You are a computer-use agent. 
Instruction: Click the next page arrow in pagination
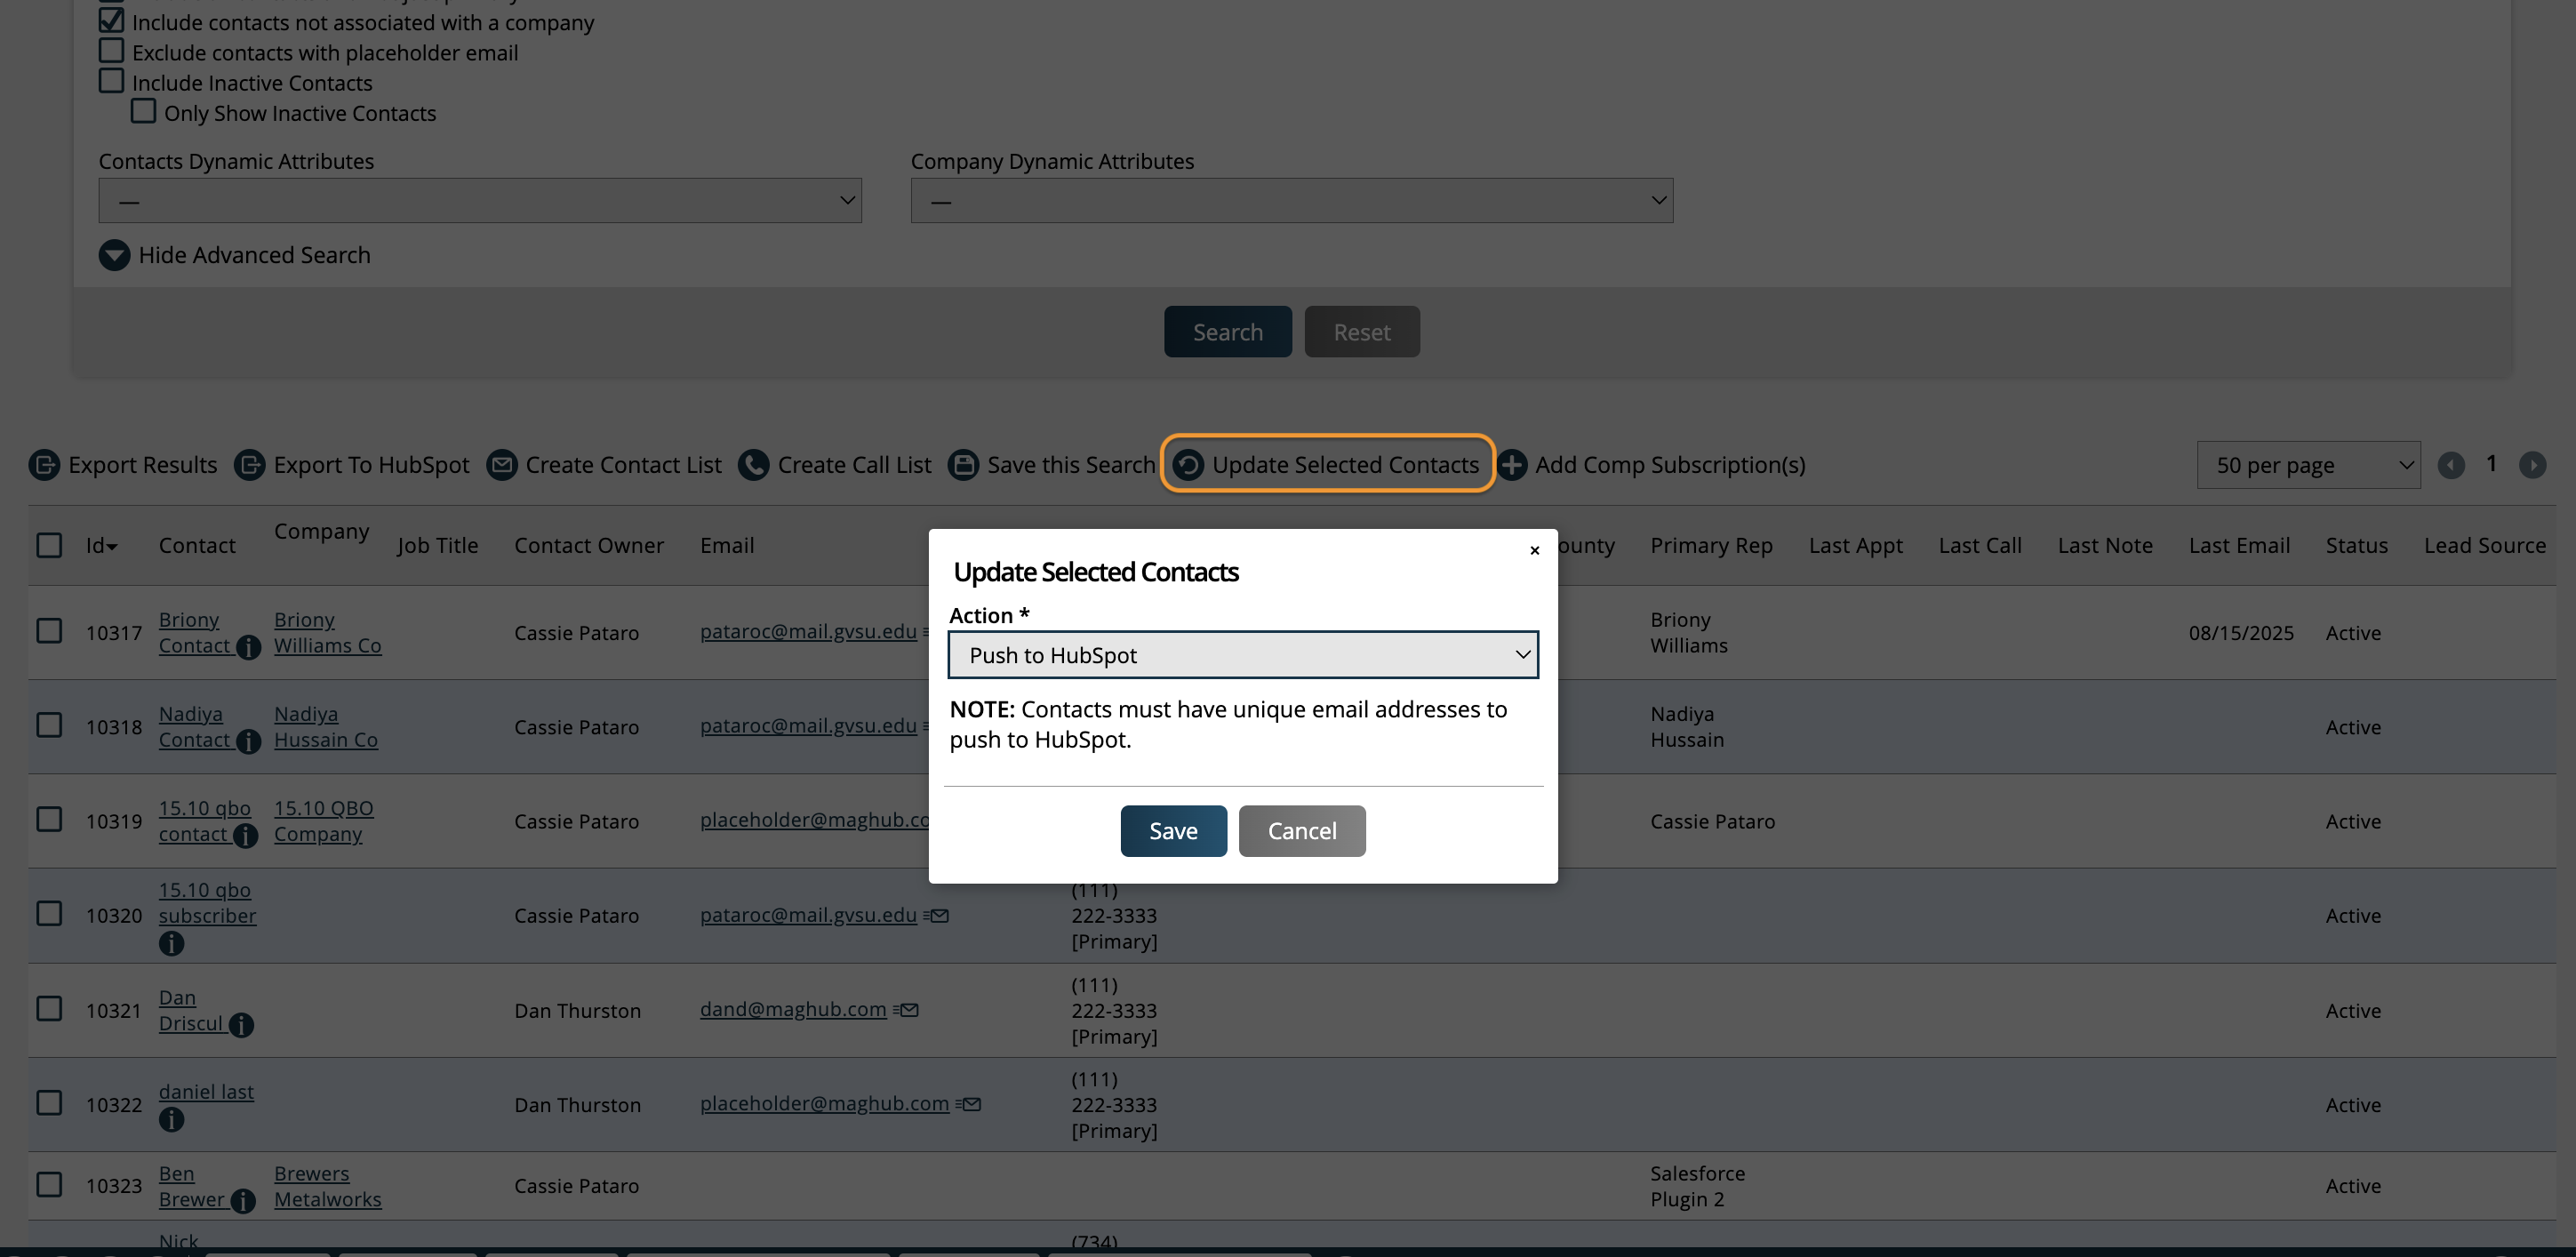pos(2534,464)
